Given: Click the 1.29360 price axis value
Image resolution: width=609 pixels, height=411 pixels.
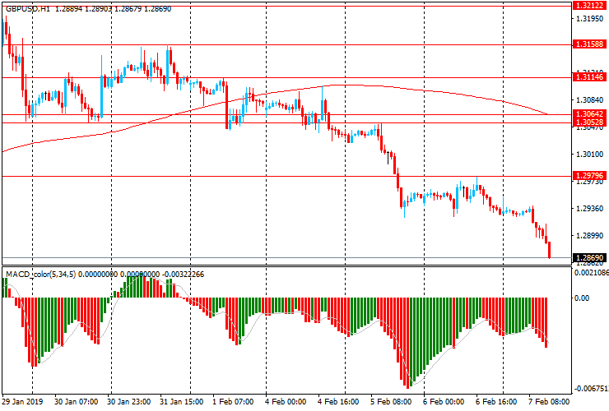Looking at the screenshot, I should 588,209.
